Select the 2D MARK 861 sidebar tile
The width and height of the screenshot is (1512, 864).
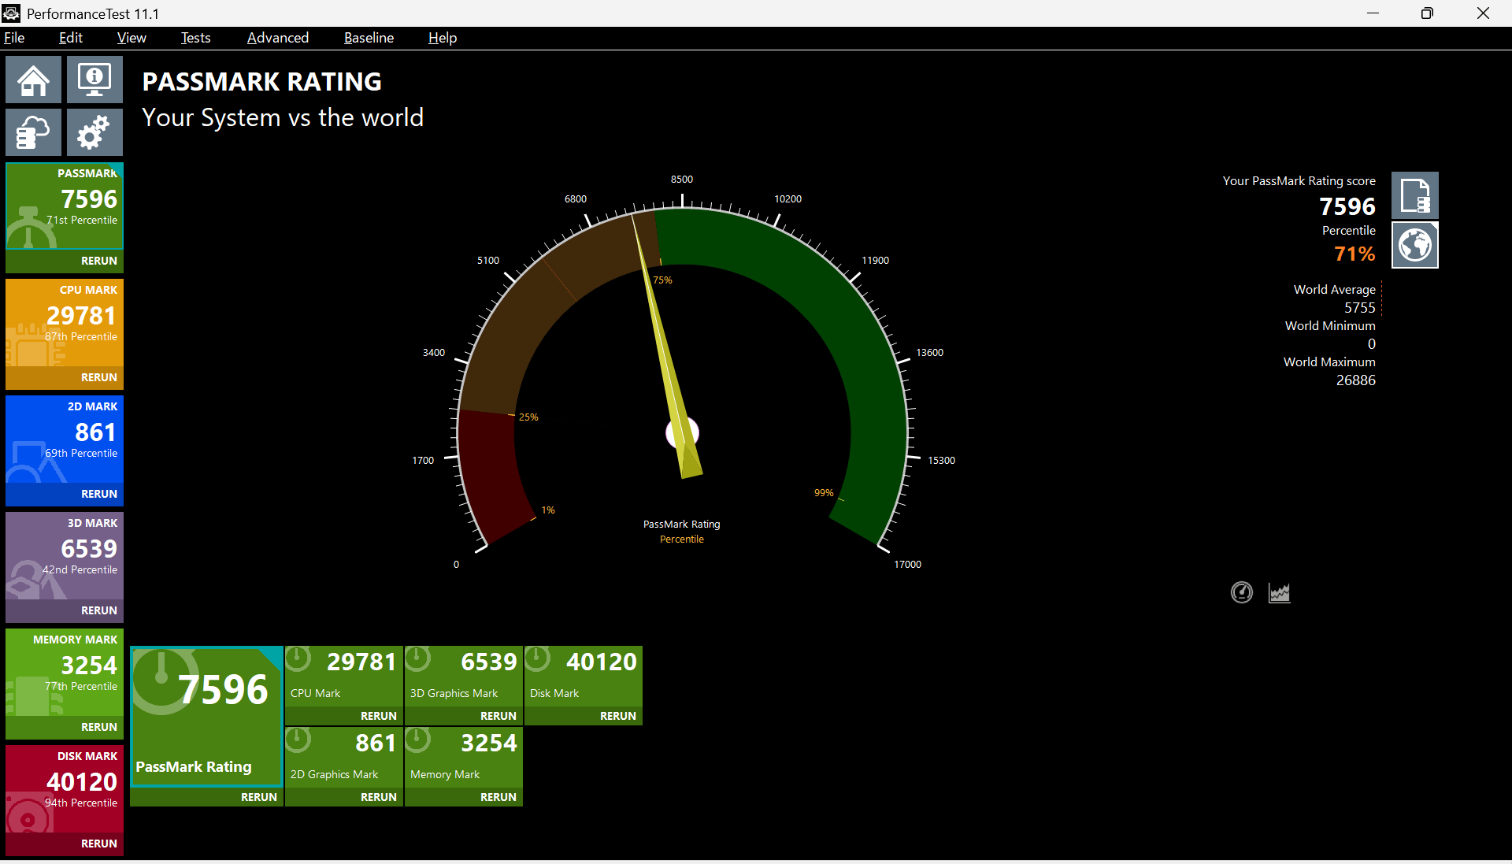click(x=65, y=439)
